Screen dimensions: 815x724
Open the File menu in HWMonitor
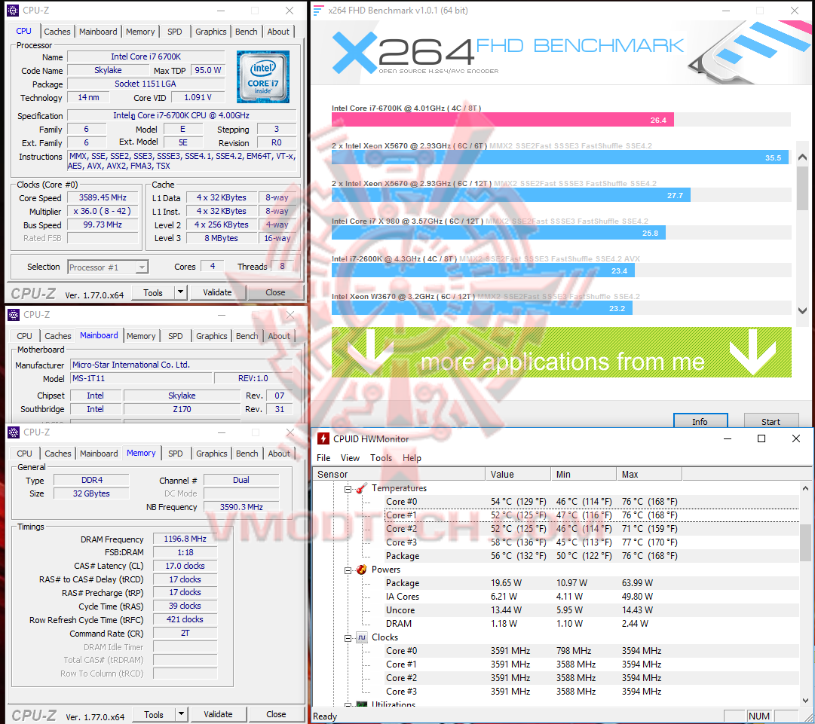[323, 458]
